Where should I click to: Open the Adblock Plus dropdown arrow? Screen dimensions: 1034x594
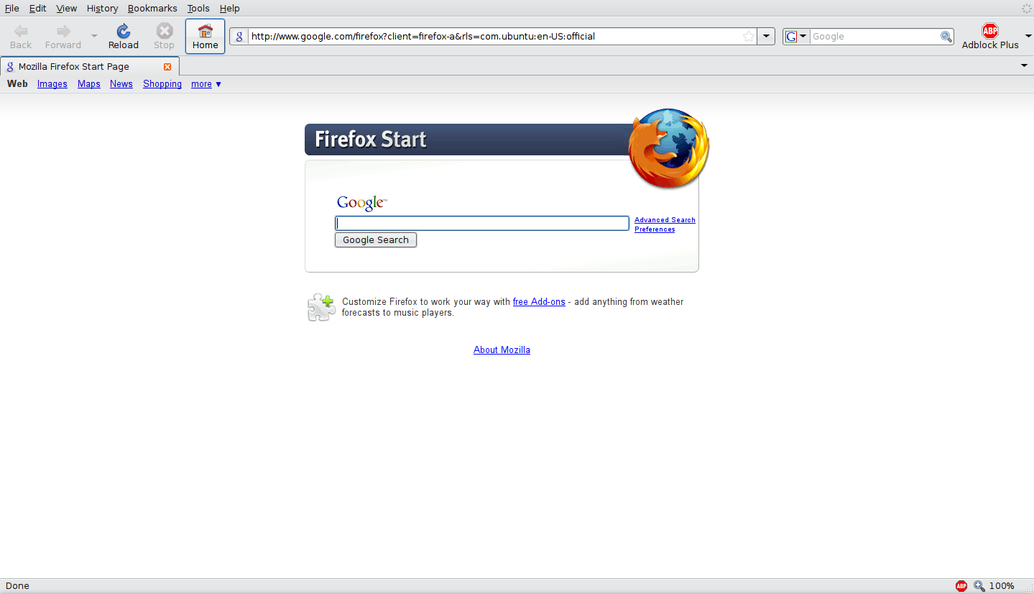pyautogui.click(x=1028, y=36)
